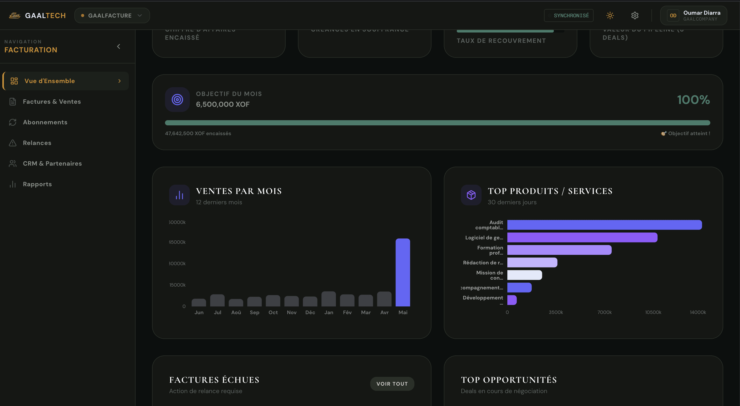Click the 'VENTES PAR MOIS' heading
The image size is (740, 406).
239,191
